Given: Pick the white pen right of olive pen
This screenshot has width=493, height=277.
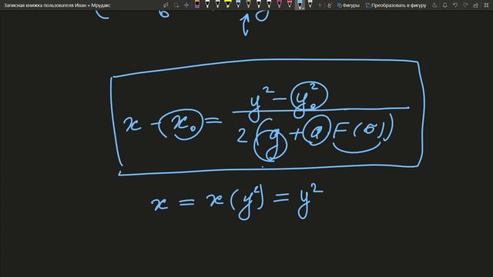Looking at the screenshot, I should pyautogui.click(x=259, y=5).
